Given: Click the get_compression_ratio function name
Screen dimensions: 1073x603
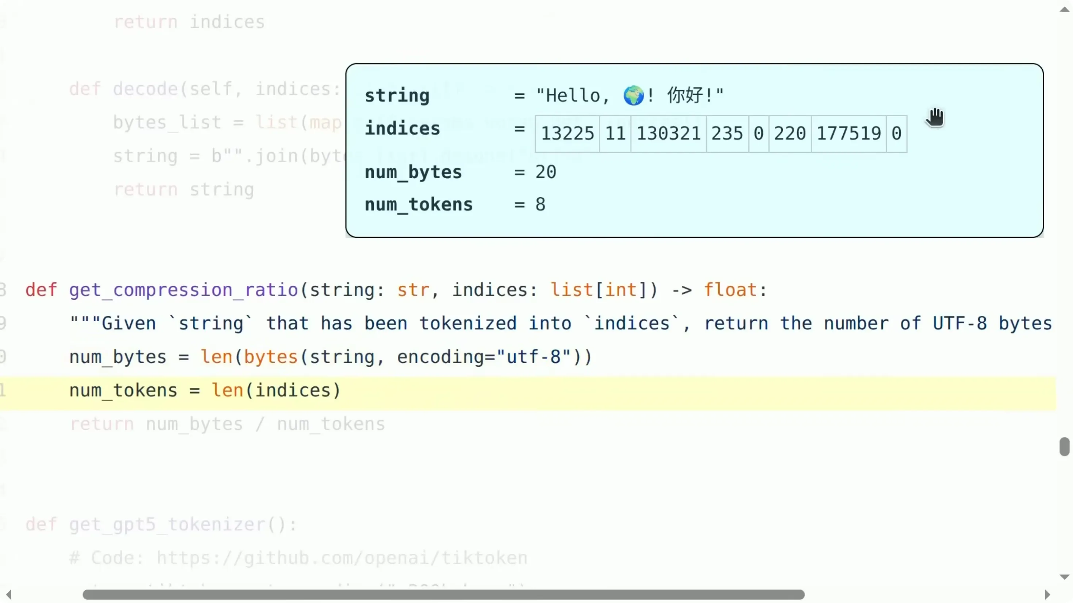Looking at the screenshot, I should [x=183, y=290].
